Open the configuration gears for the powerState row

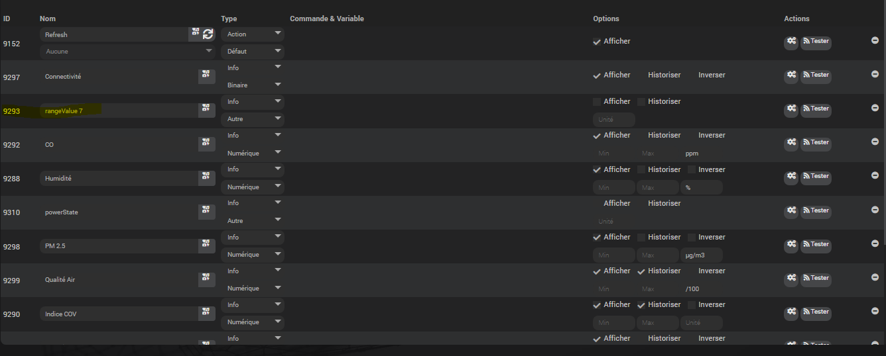click(791, 210)
